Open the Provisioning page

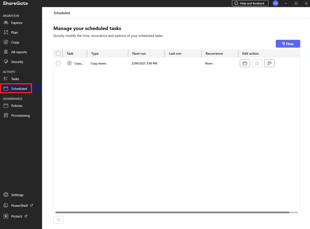(x=20, y=116)
